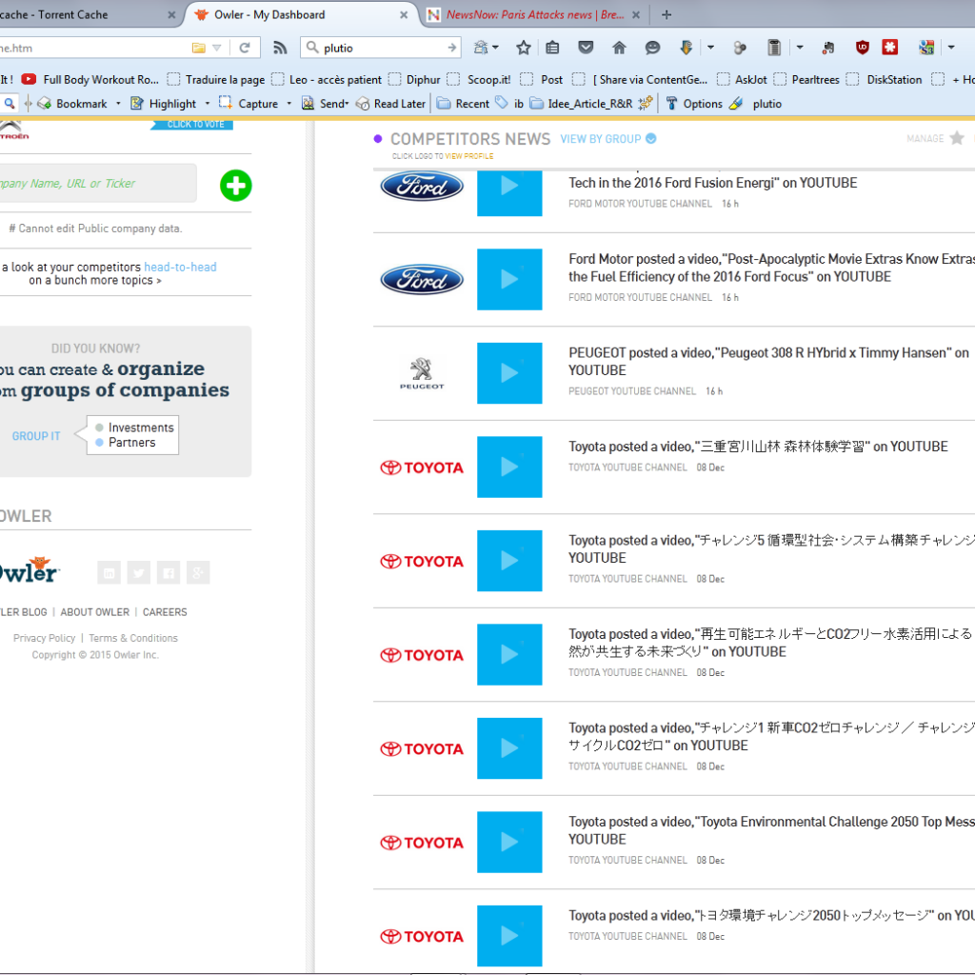Open the Scoop.it! bookmark
This screenshot has height=975, width=975.
pyautogui.click(x=480, y=80)
